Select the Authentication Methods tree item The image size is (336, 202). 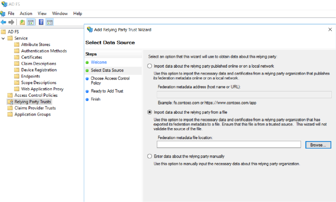click(44, 51)
